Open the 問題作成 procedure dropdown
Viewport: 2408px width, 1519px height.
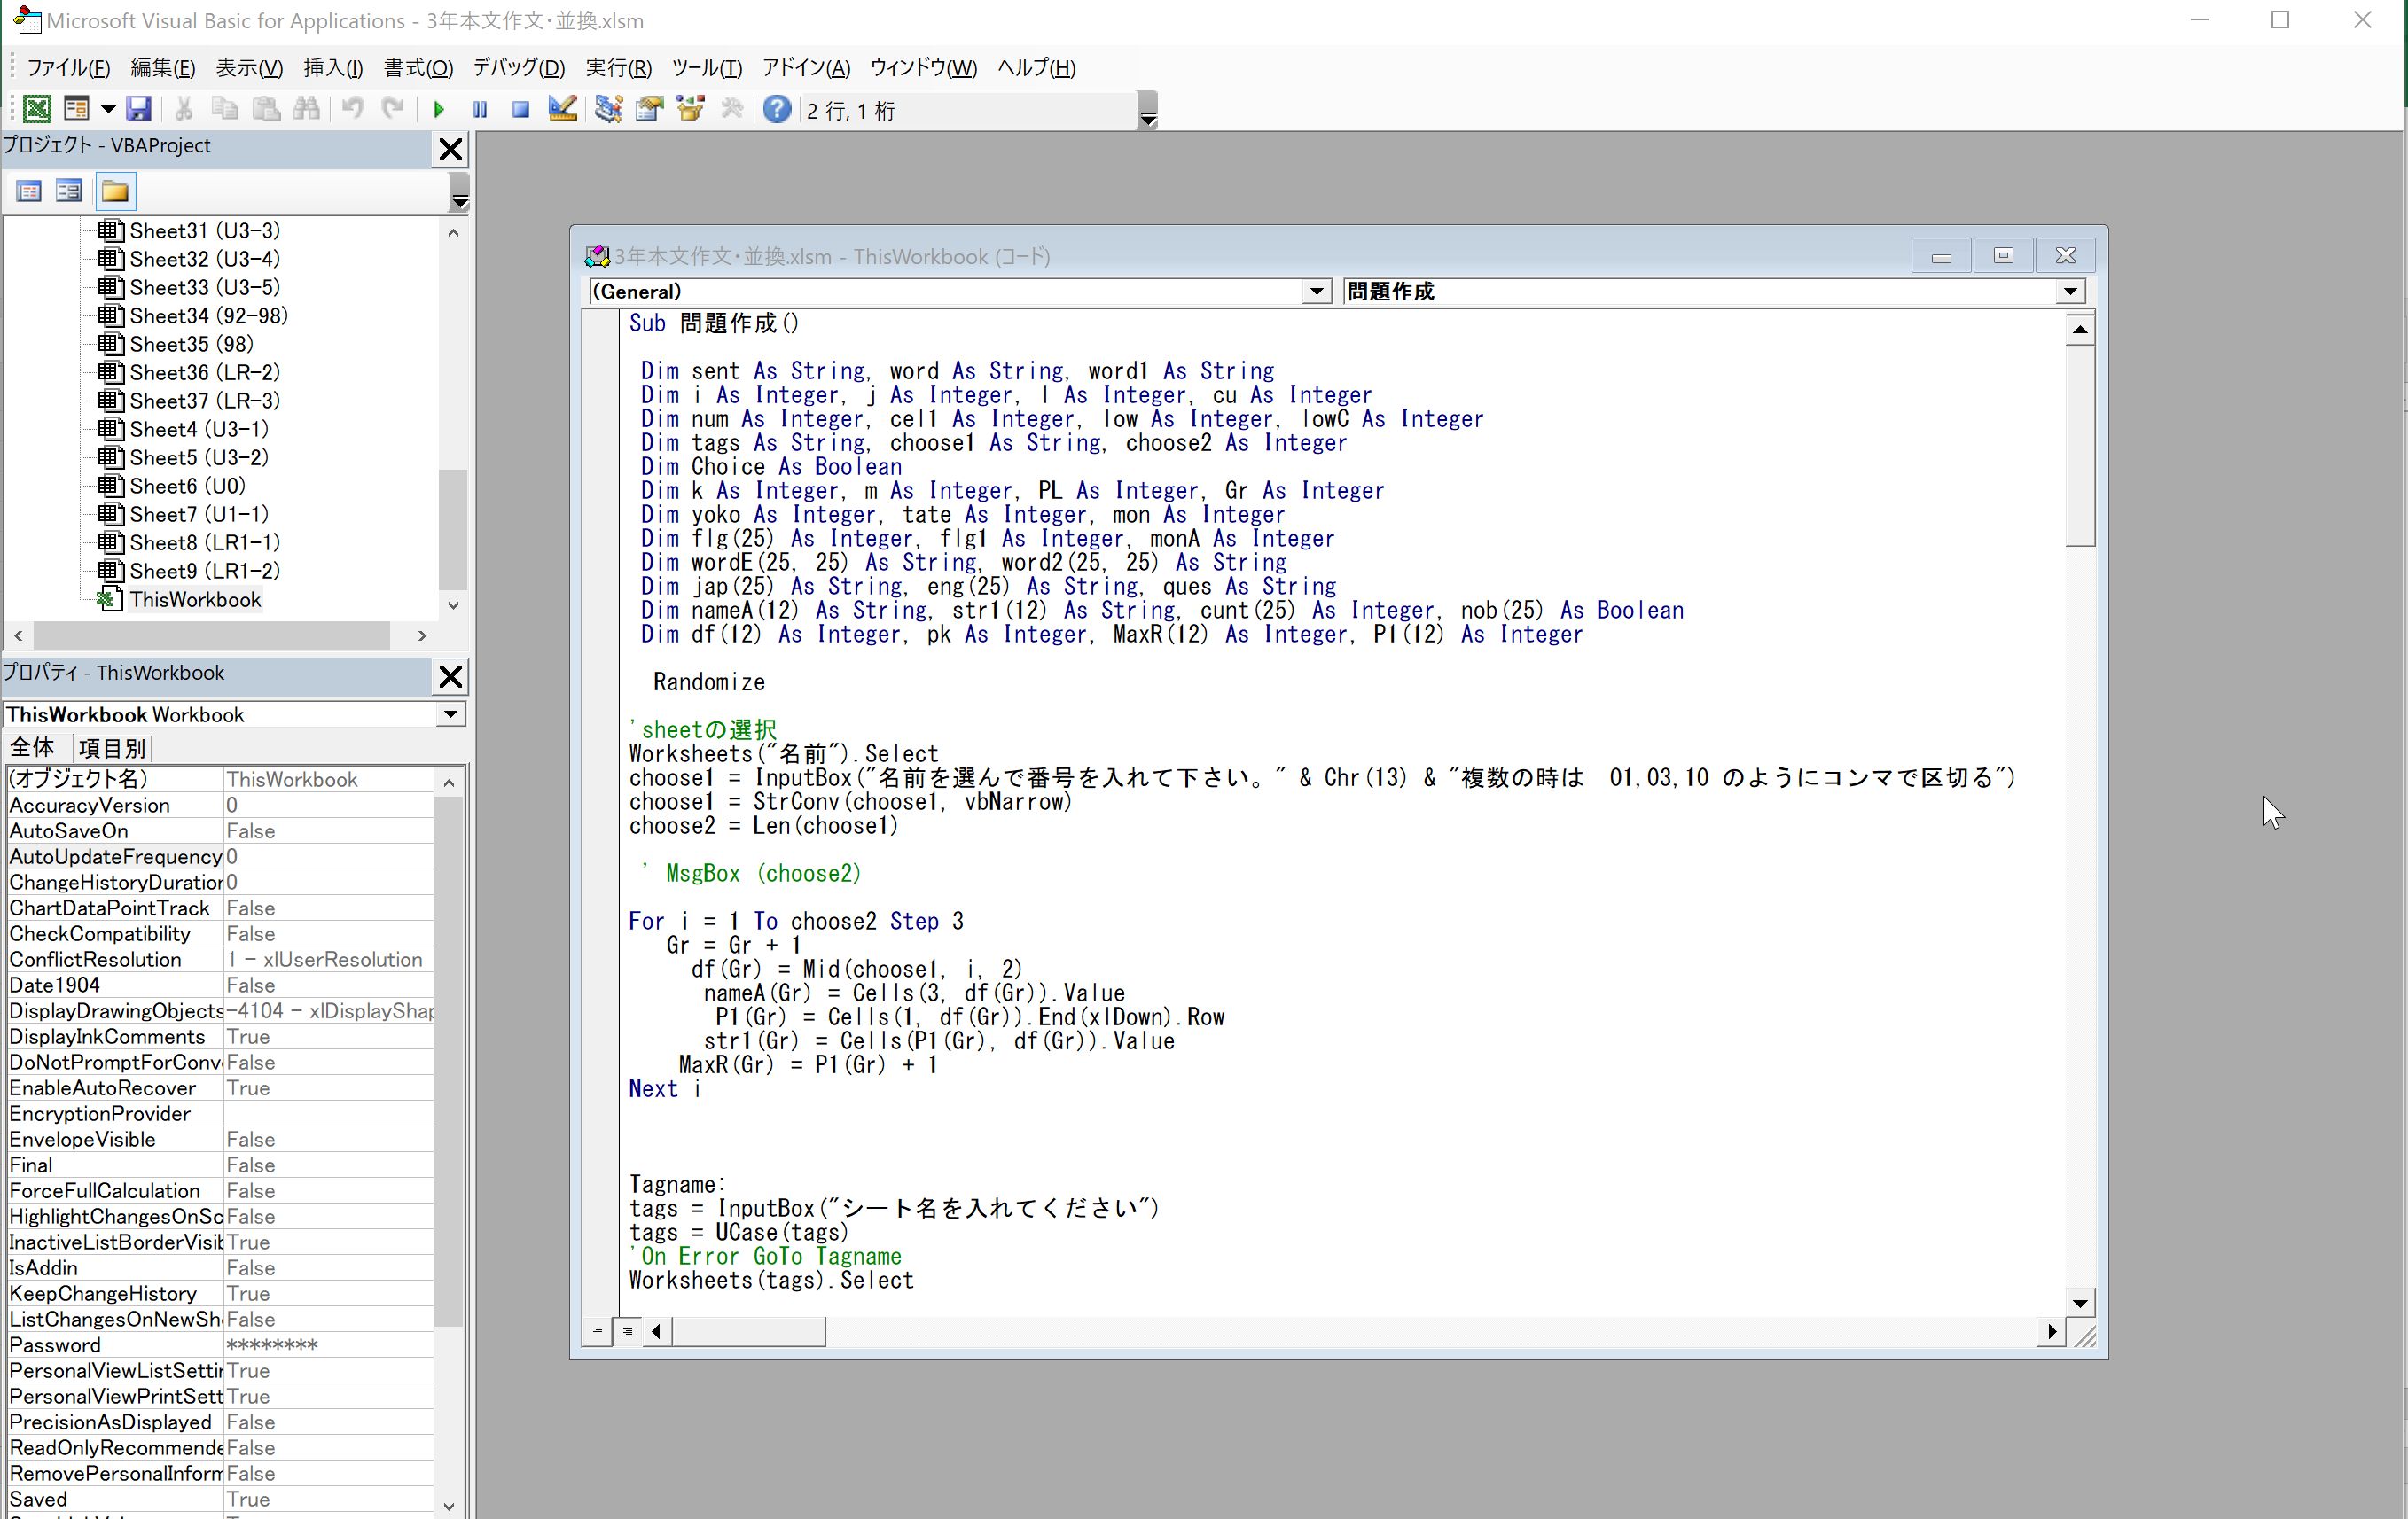pyautogui.click(x=2070, y=292)
